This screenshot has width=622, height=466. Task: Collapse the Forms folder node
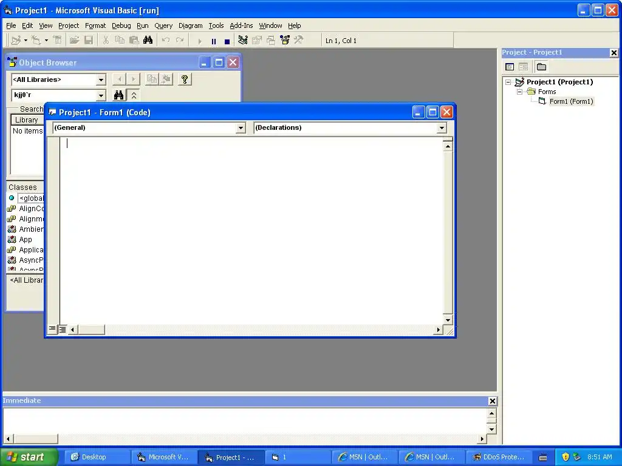(x=520, y=92)
